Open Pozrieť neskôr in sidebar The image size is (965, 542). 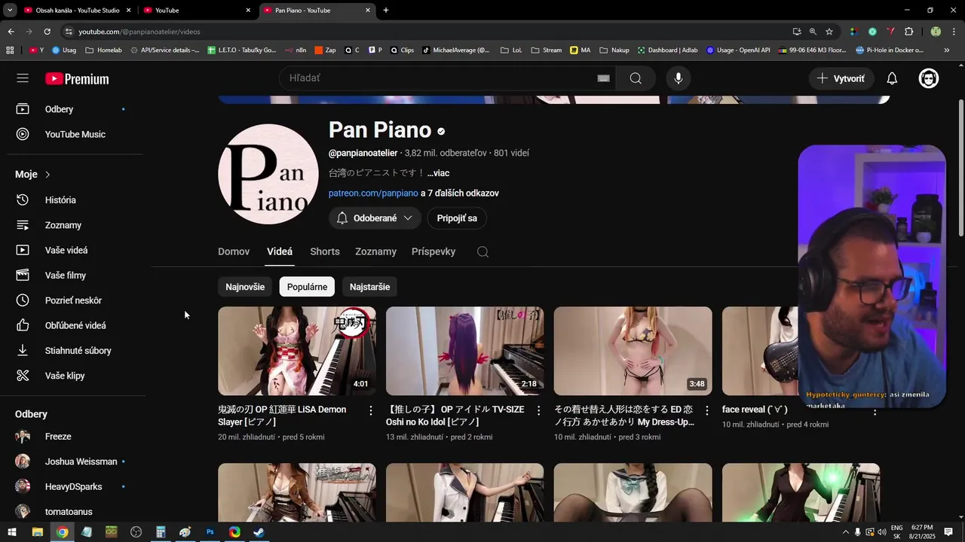(x=73, y=300)
